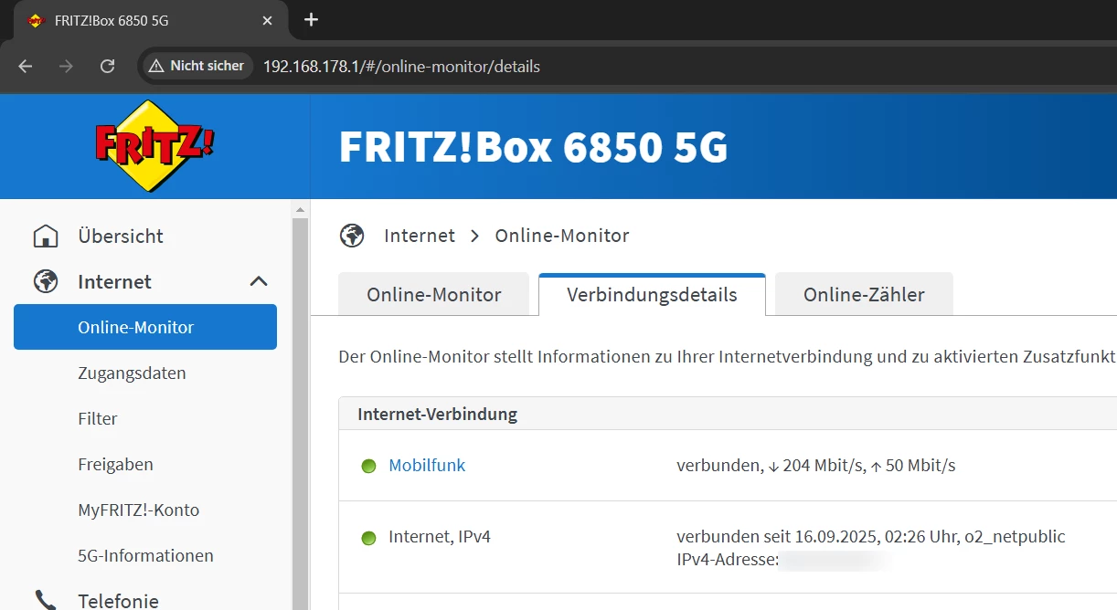The width and height of the screenshot is (1117, 610).
Task: Open Zugangsdaten in the sidebar
Action: click(132, 373)
